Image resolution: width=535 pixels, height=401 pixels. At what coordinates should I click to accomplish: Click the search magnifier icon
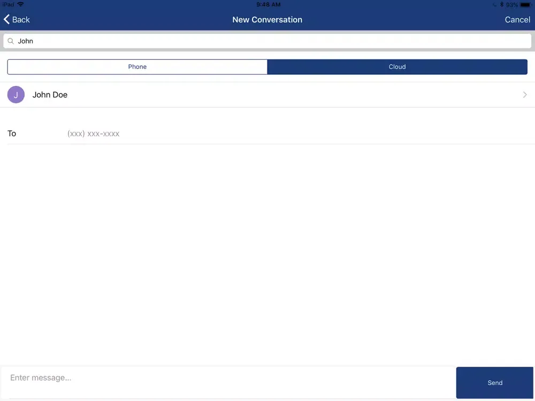pos(11,41)
